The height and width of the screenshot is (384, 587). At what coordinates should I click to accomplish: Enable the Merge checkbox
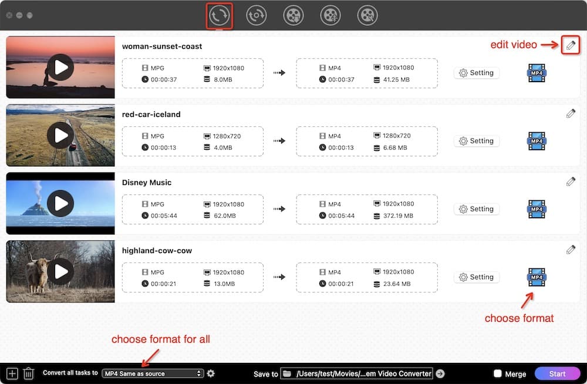tap(498, 373)
